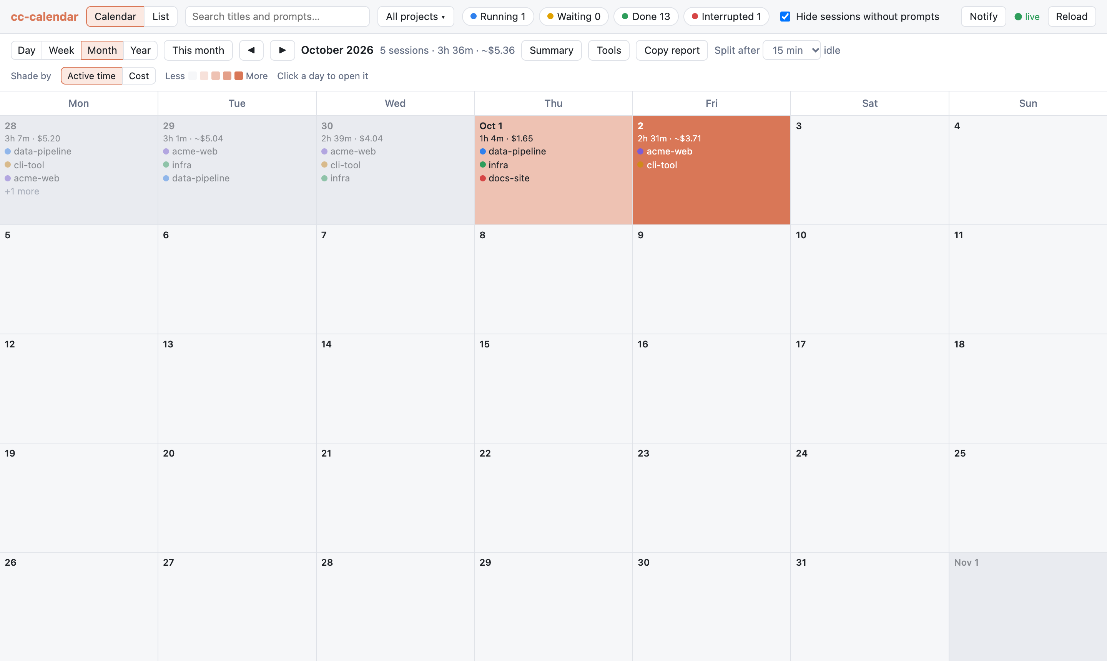Open the All projects dropdown

415,17
